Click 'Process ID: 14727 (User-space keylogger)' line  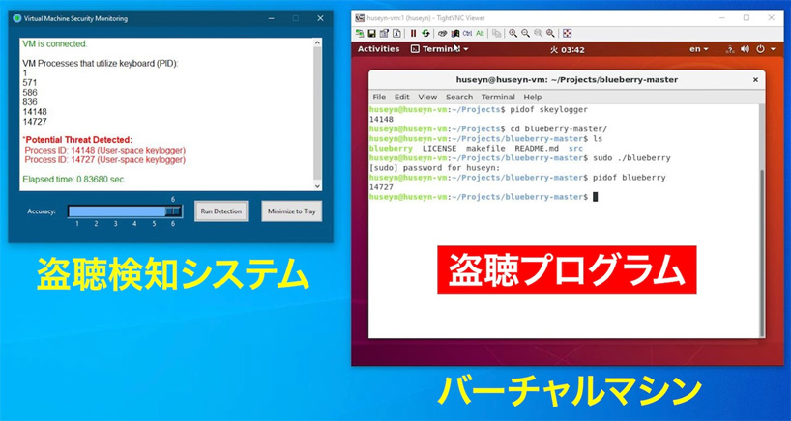pos(105,160)
